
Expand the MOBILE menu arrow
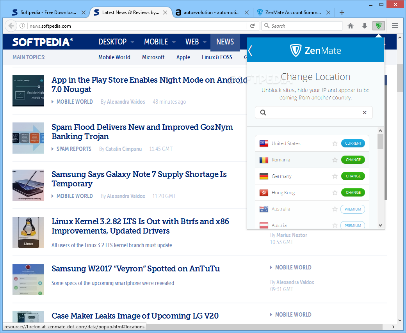[x=174, y=42]
